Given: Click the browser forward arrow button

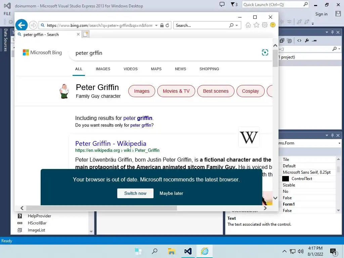Looking at the screenshot, I should pyautogui.click(x=33, y=25).
